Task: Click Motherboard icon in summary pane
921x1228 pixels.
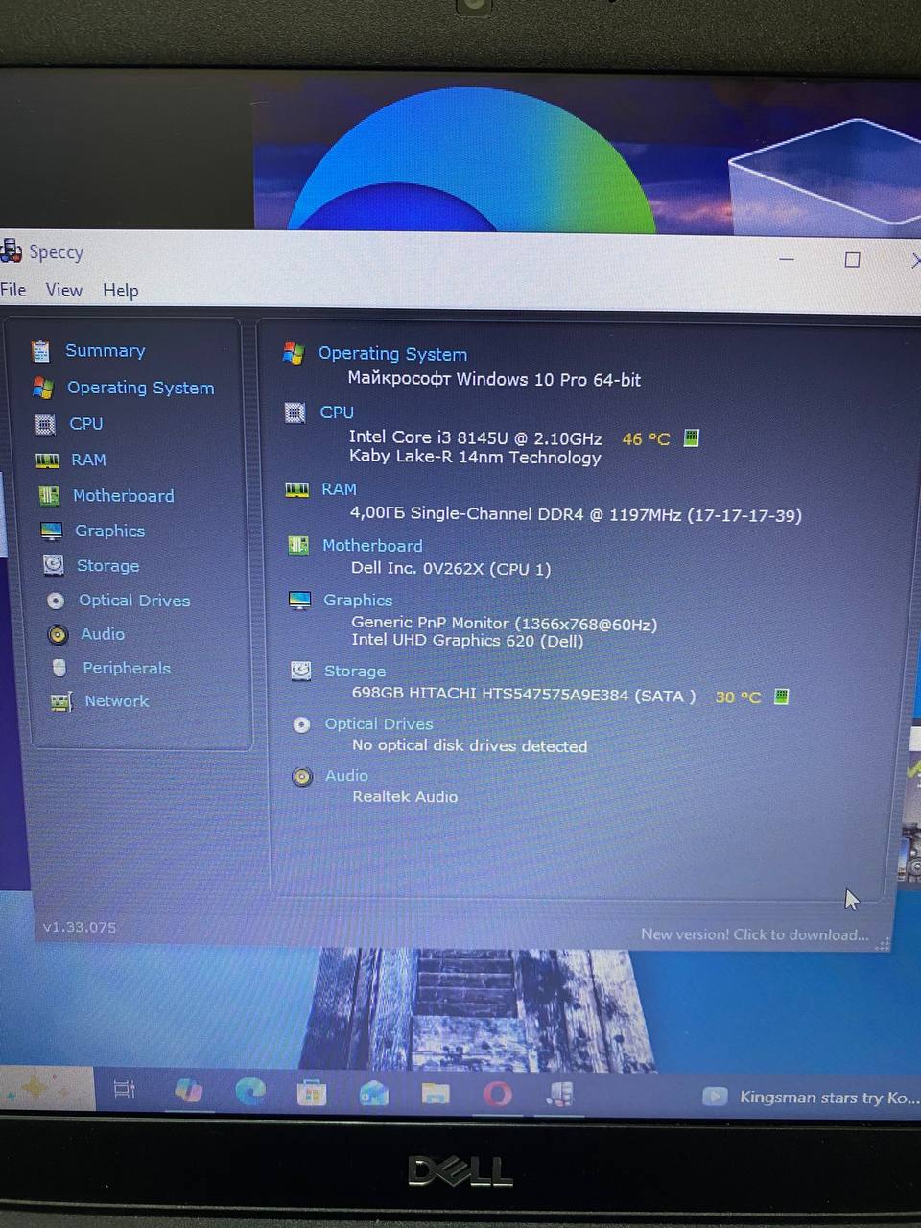Action: click(298, 546)
